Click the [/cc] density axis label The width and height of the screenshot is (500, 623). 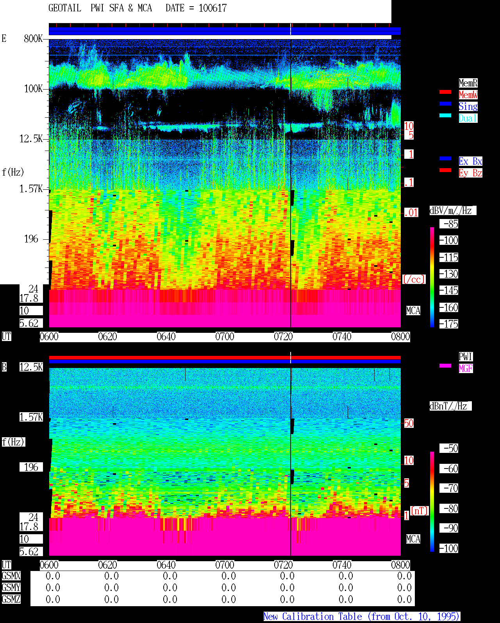click(414, 279)
